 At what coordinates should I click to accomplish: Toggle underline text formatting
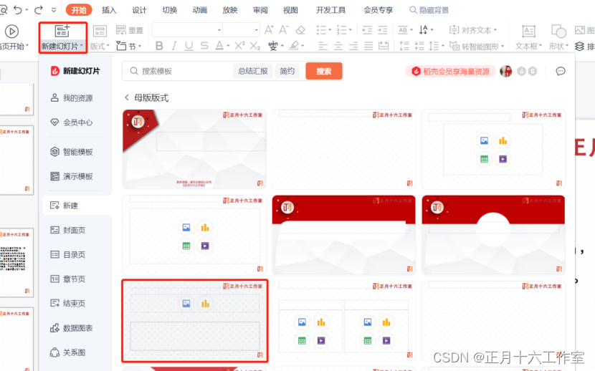(x=189, y=46)
